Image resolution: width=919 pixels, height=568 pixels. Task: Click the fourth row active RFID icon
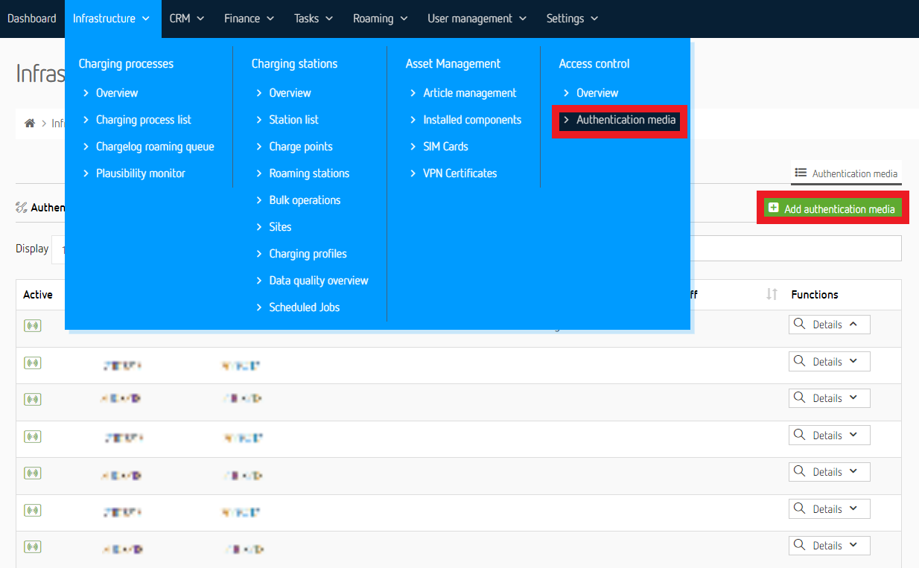coord(32,436)
